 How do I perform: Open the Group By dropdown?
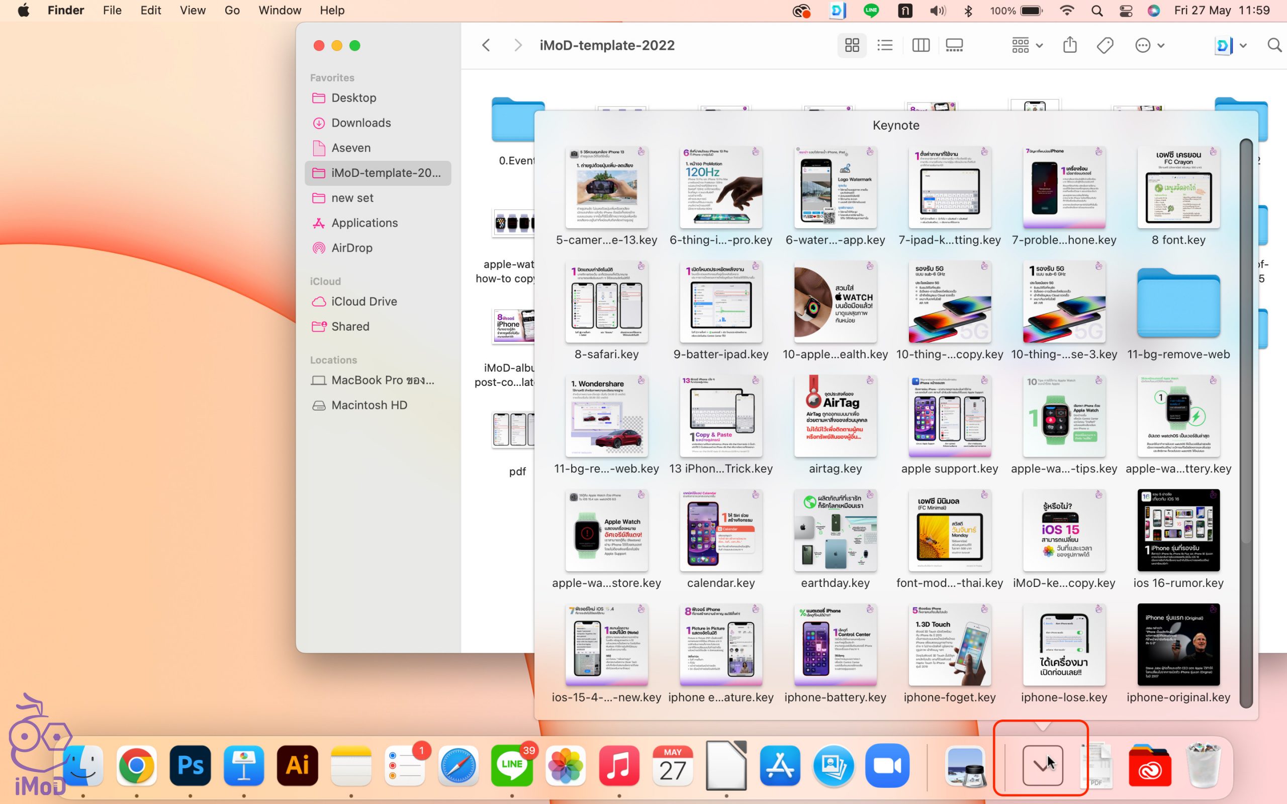[1027, 45]
